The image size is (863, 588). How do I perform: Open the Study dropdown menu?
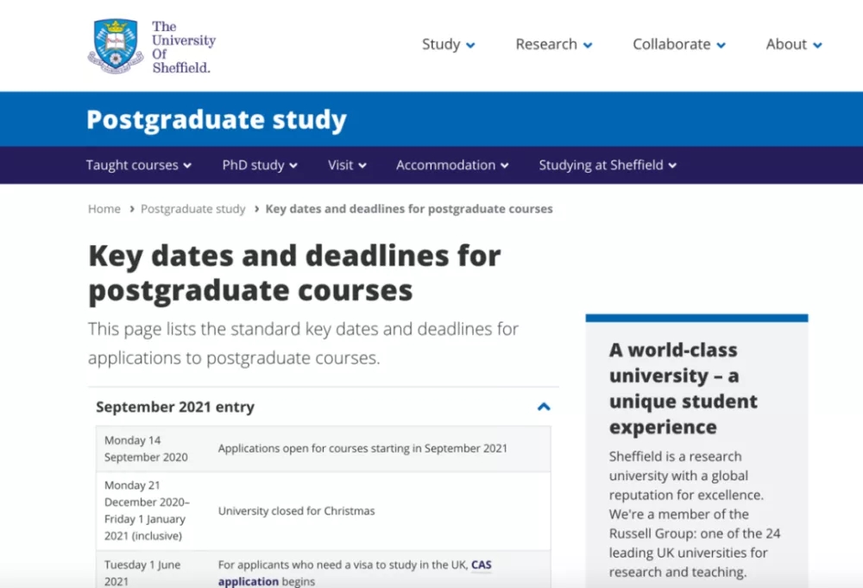pos(448,44)
